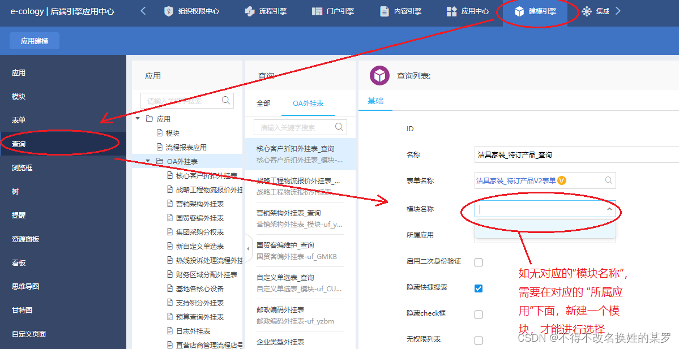The width and height of the screenshot is (679, 349).
Task: Open 浏览框 in the left sidebar
Action: point(63,168)
